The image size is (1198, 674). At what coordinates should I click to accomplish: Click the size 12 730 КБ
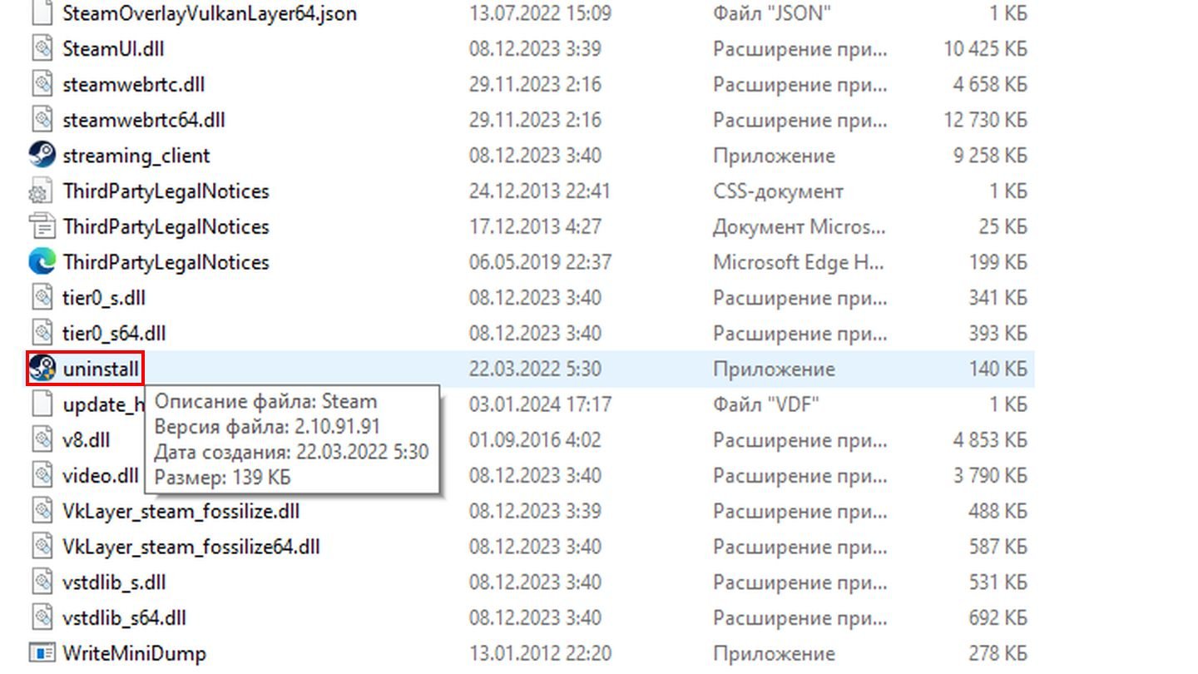(x=985, y=120)
